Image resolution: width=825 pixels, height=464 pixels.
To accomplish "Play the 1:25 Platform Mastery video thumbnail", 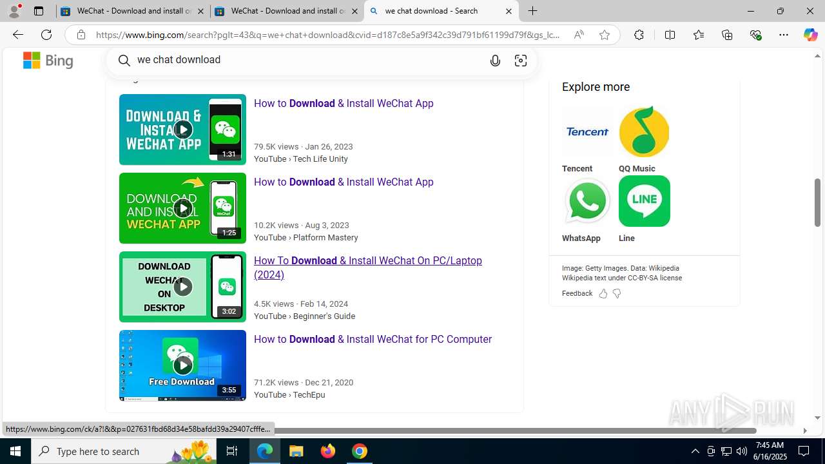I will coord(182,208).
